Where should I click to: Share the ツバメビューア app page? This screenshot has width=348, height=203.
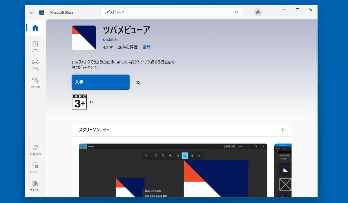pyautogui.click(x=138, y=83)
